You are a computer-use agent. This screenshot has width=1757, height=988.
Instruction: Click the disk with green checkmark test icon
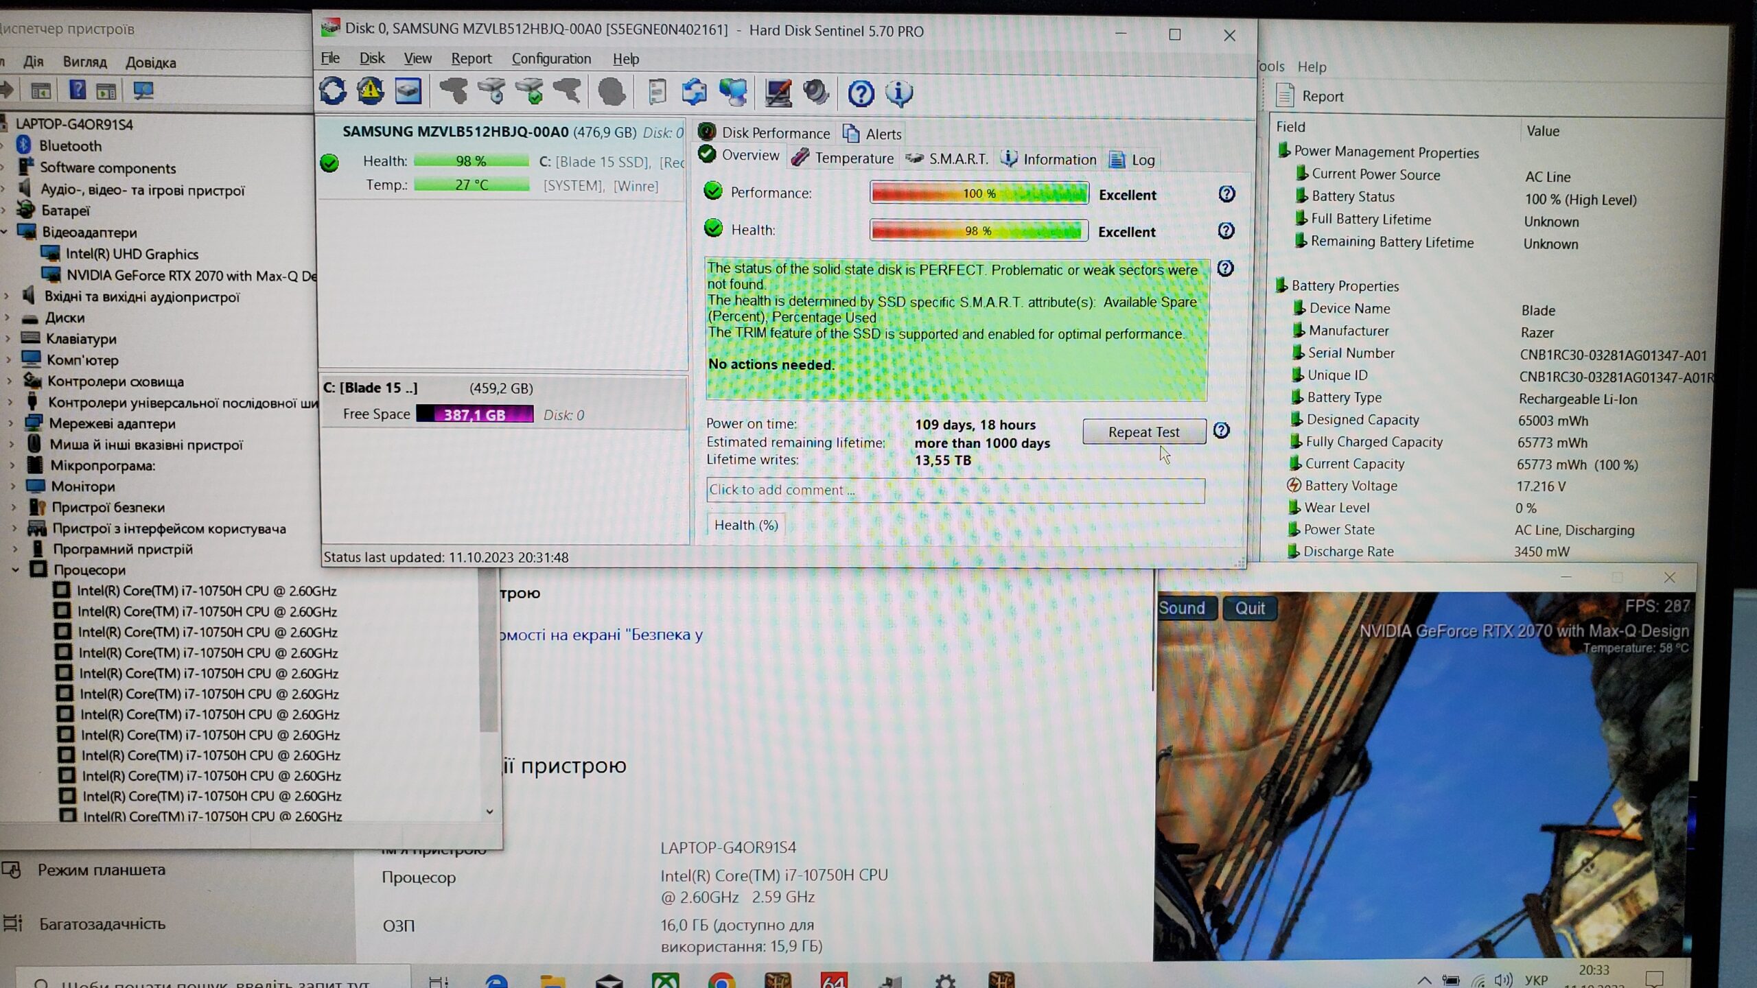pos(529,92)
